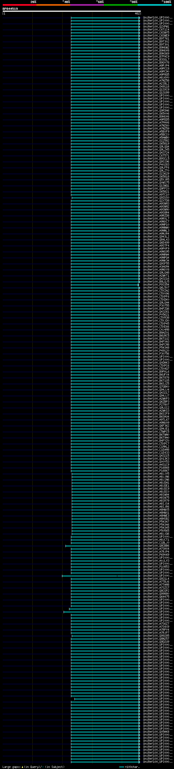
Task: Select hit label UniRef100_A8J6V0
Action: click(x=156, y=78)
